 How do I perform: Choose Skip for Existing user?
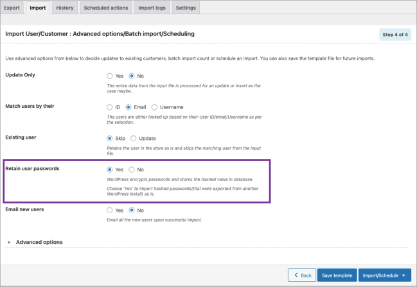click(x=110, y=138)
